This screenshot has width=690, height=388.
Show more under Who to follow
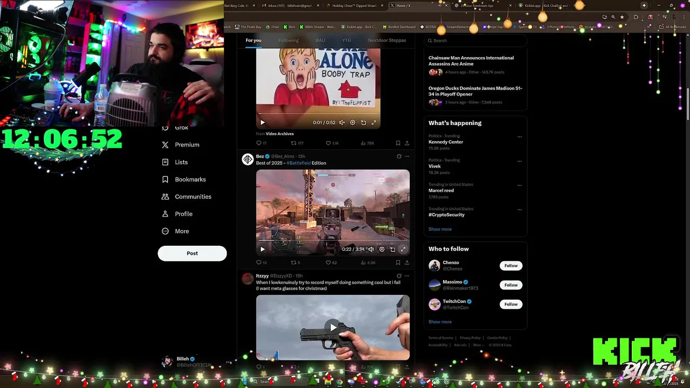pyautogui.click(x=440, y=322)
